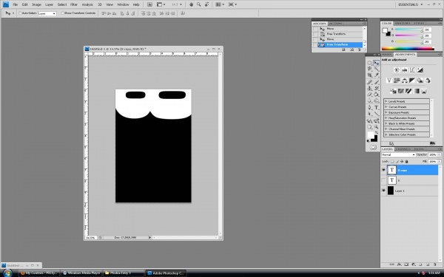The height and width of the screenshot is (277, 444).
Task: Enable the Auto-Select checkbox
Action: (20, 13)
